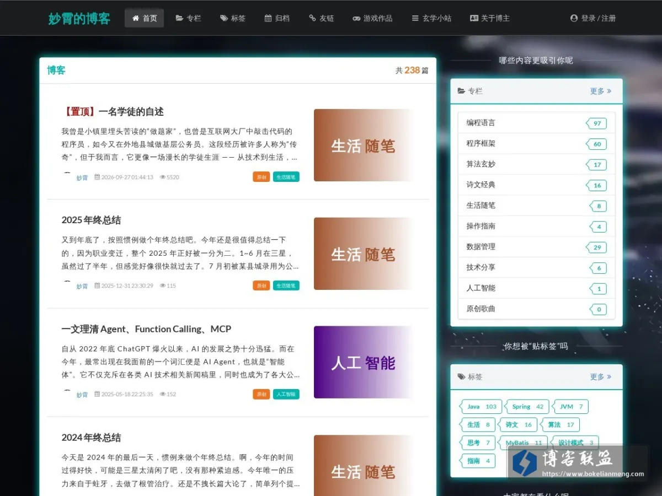Click the 原创 badge on 一名学徒的自述
This screenshot has width=662, height=496.
coord(261,177)
